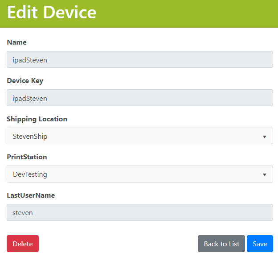Click the steven text in LastUserName
This screenshot has width=278, height=253.
pyautogui.click(x=23, y=213)
